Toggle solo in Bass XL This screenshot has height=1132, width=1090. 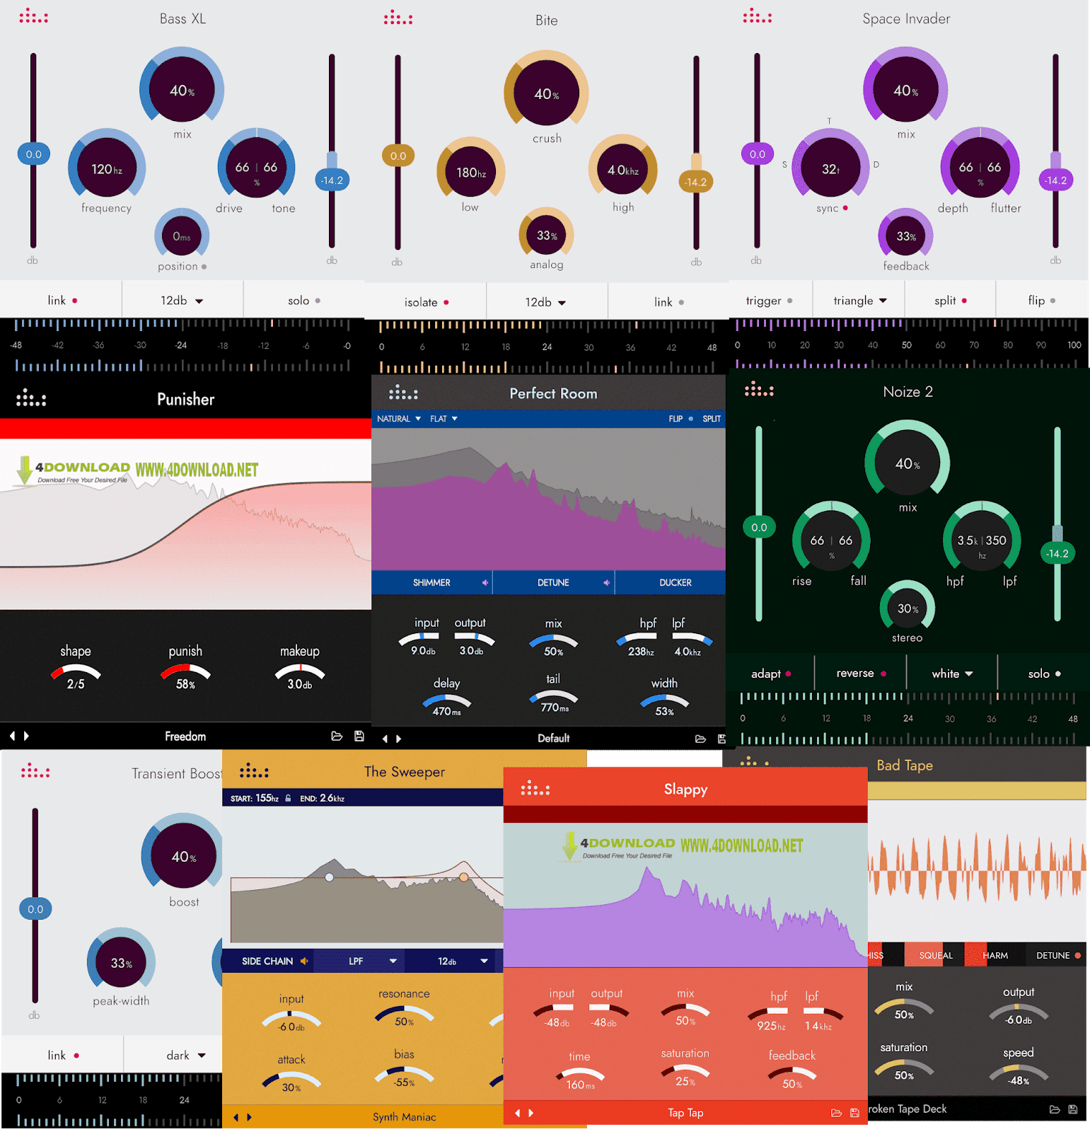click(304, 300)
